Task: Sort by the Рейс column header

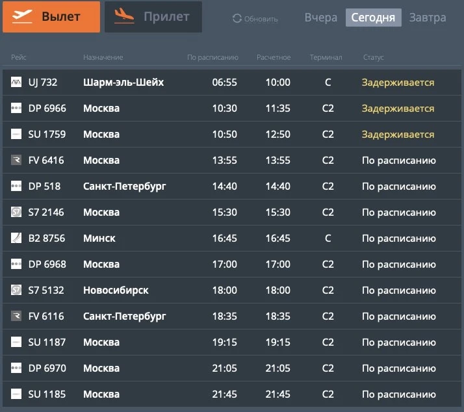Action: point(18,58)
